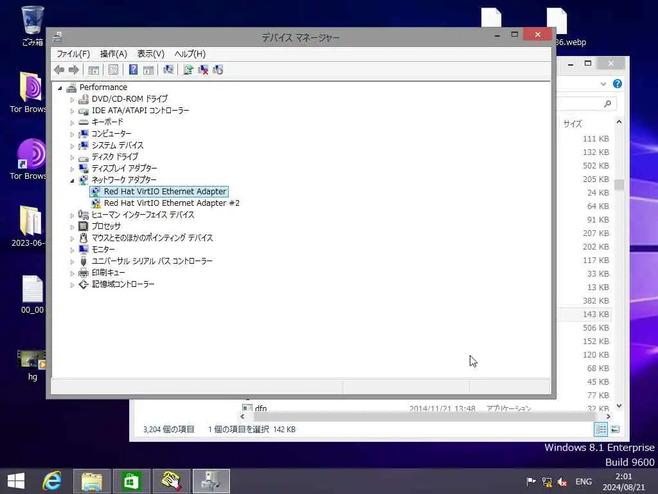
Task: Expand キーボード node
Action: click(72, 123)
